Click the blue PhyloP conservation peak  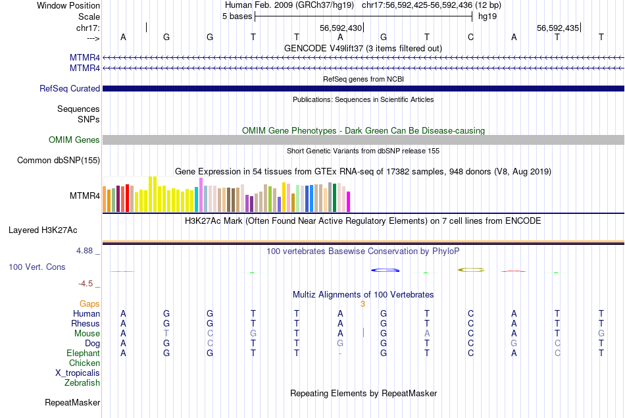click(385, 271)
